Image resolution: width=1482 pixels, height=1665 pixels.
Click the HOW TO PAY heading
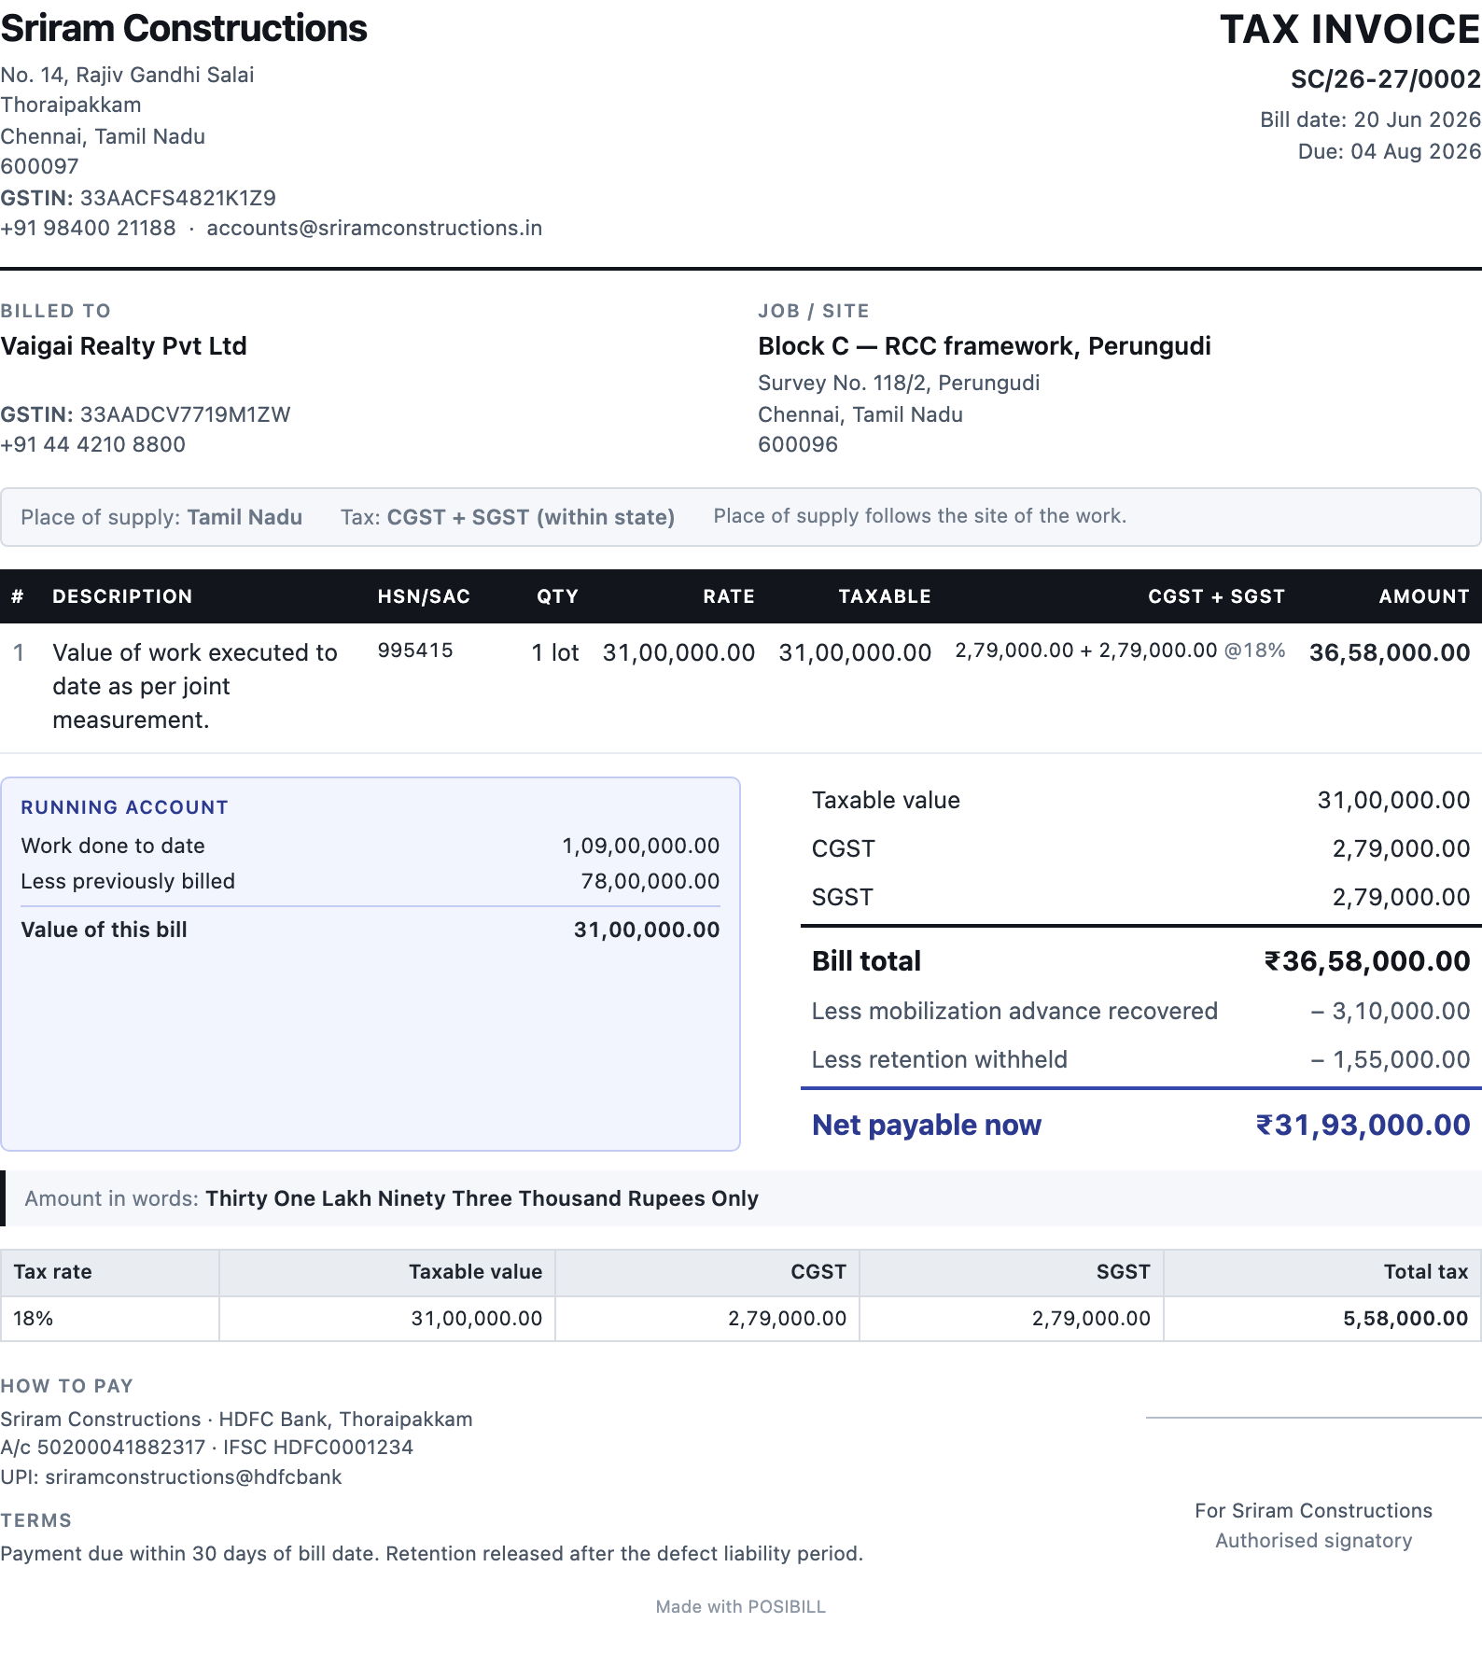(x=67, y=1386)
